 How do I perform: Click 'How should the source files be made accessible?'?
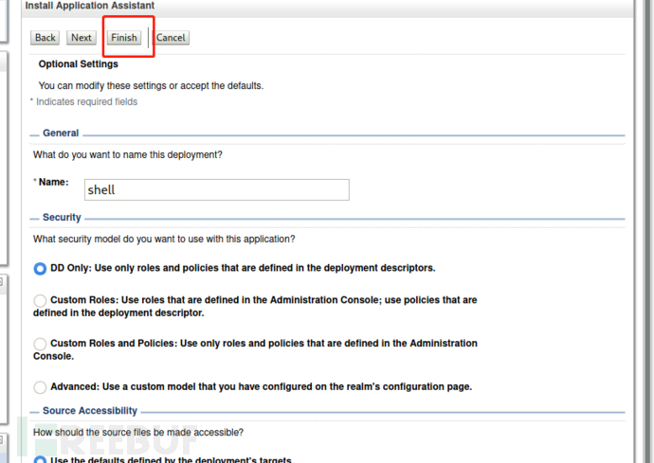(138, 432)
